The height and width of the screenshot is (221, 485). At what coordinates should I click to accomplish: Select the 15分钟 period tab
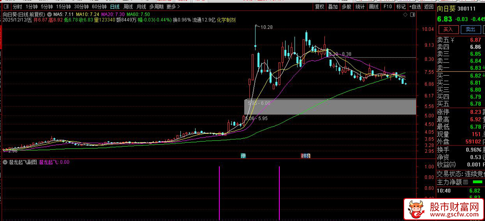[63, 6]
